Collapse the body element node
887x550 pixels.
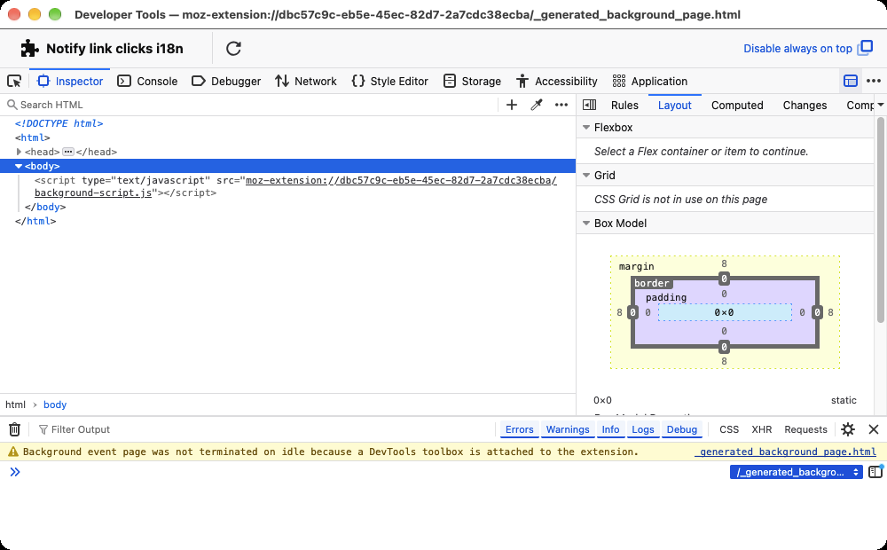pos(19,166)
